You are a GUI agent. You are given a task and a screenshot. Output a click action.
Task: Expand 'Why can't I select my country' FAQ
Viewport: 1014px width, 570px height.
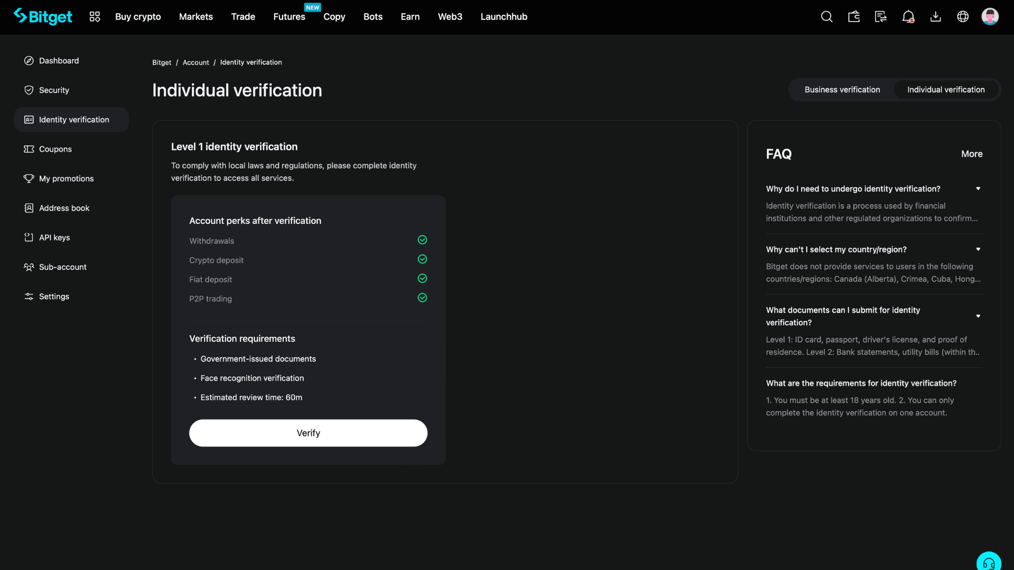pyautogui.click(x=978, y=250)
